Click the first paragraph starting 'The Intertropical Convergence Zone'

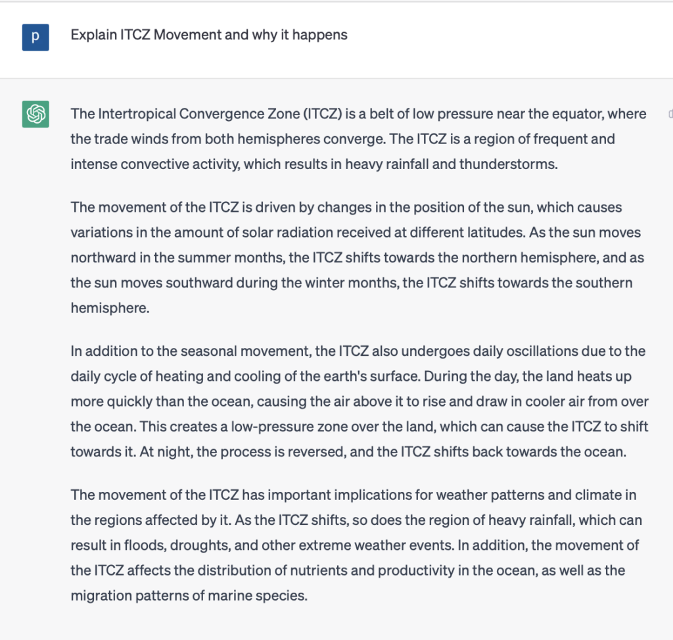358,139
